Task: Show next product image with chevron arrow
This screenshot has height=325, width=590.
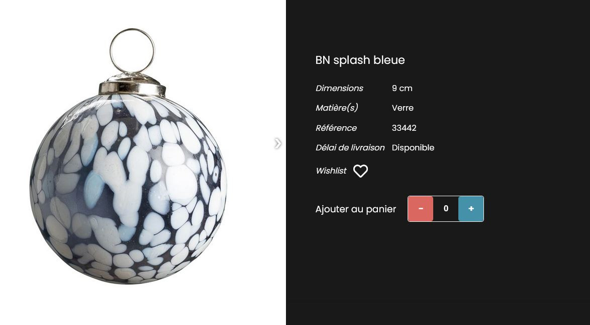Action: click(x=278, y=143)
